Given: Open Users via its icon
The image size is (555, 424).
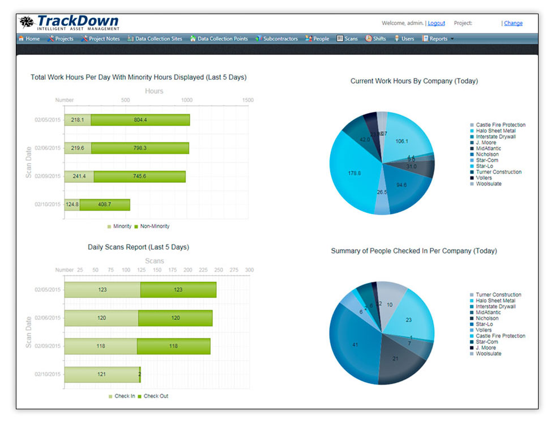Looking at the screenshot, I should point(397,38).
